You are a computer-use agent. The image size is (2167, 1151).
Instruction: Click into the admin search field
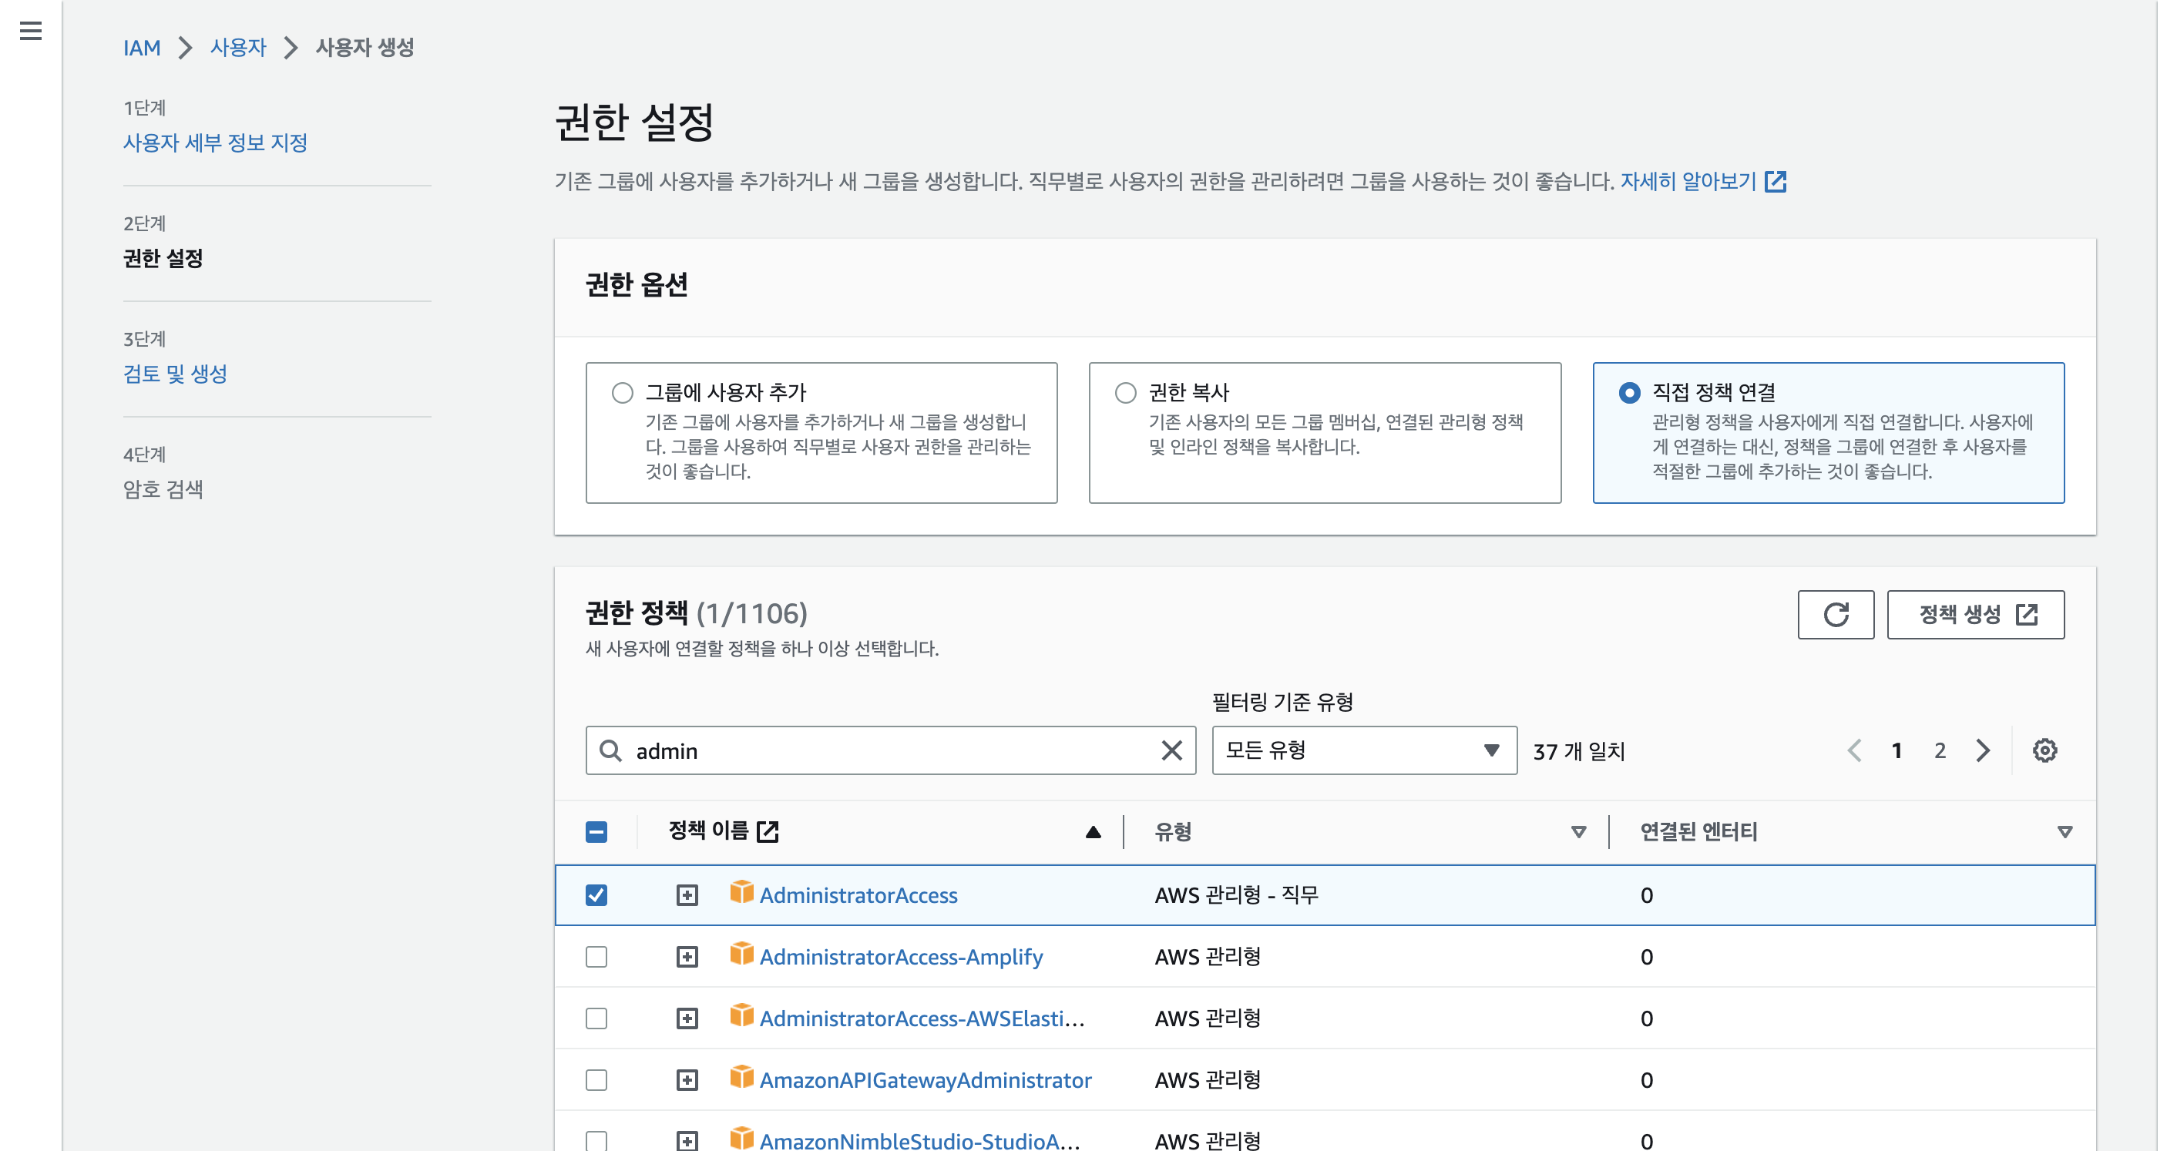click(x=890, y=750)
